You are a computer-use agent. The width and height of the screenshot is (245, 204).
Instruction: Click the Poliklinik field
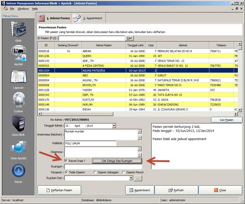tap(90, 143)
